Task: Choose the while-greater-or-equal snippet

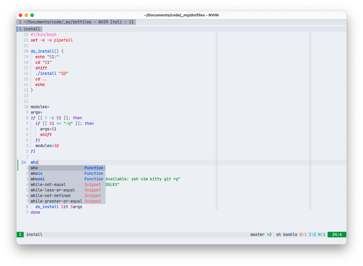Action: click(x=67, y=201)
